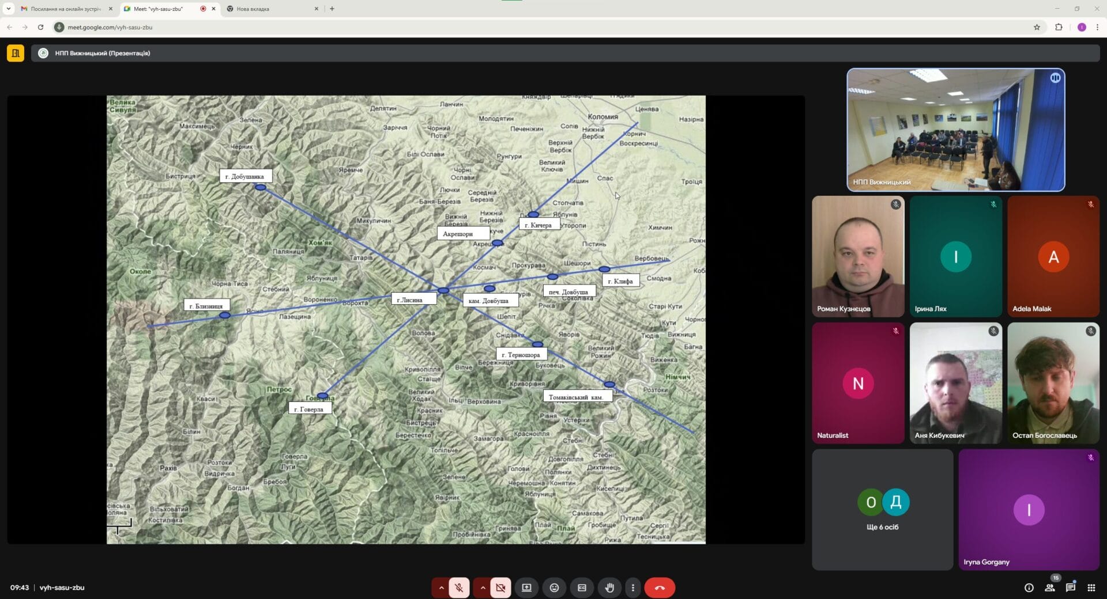Open meeting details info icon
The width and height of the screenshot is (1107, 599).
pos(1029,587)
